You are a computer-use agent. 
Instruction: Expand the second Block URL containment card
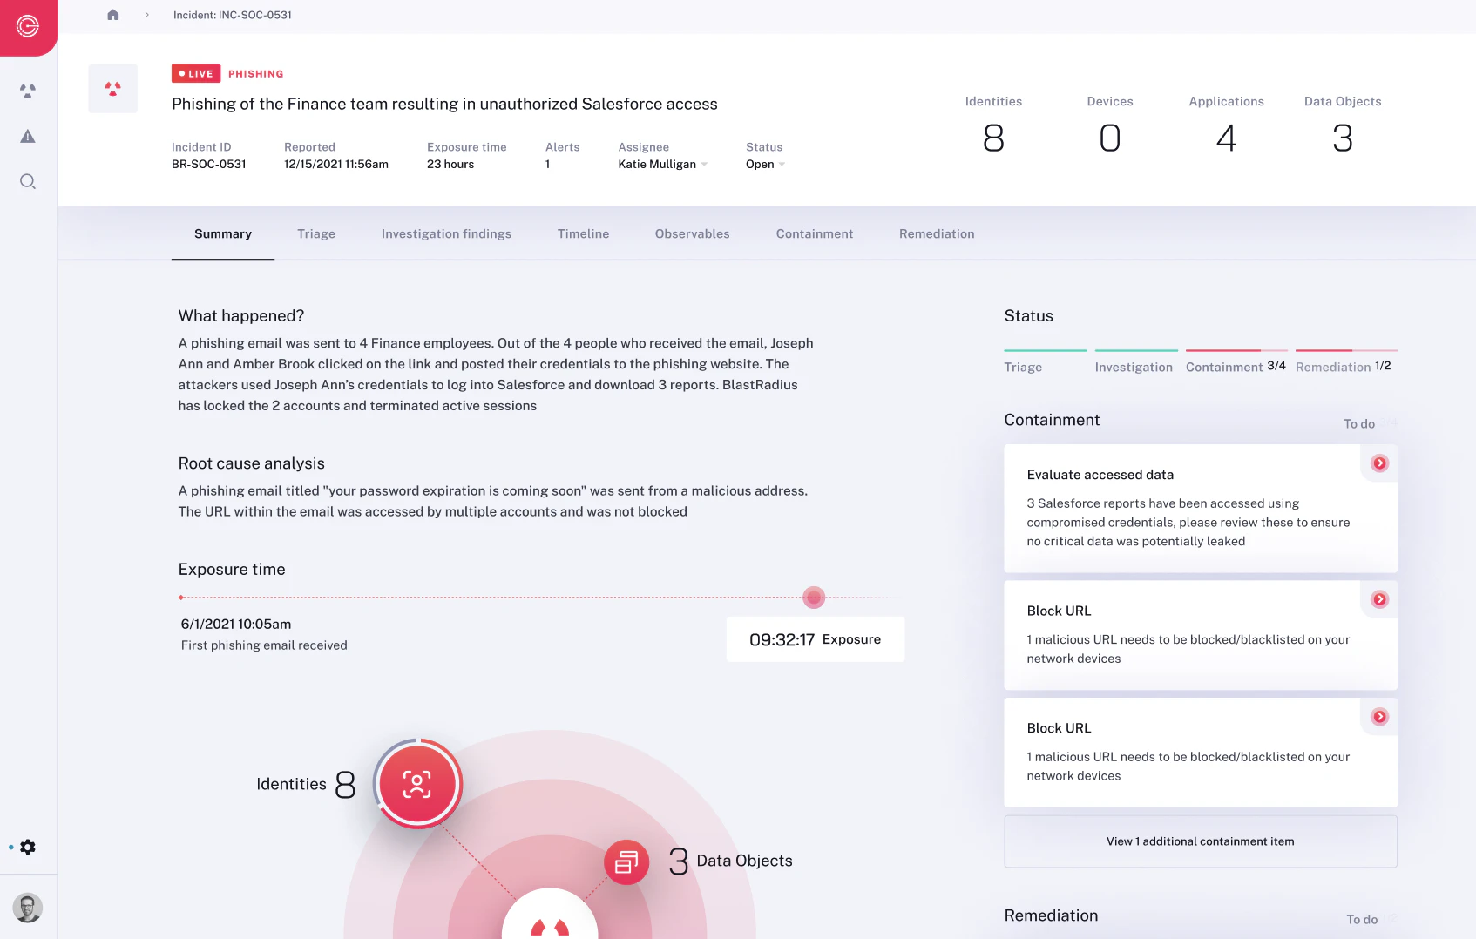(x=1380, y=717)
